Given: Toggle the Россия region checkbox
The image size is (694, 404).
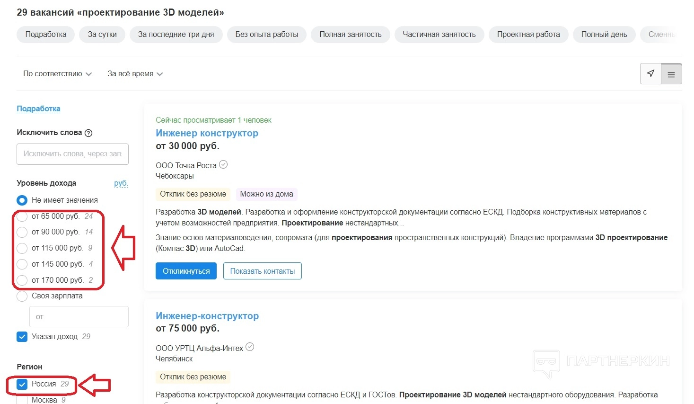Looking at the screenshot, I should click(x=22, y=384).
